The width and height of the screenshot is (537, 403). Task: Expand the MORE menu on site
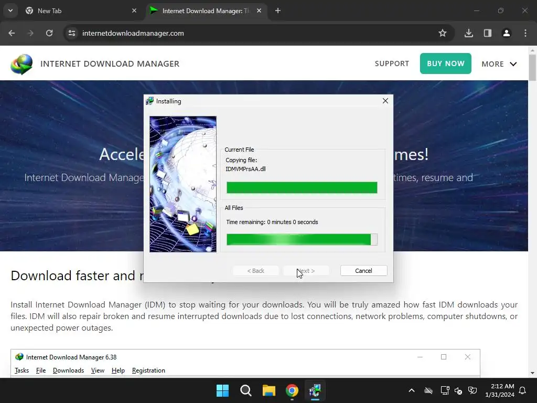[499, 64]
